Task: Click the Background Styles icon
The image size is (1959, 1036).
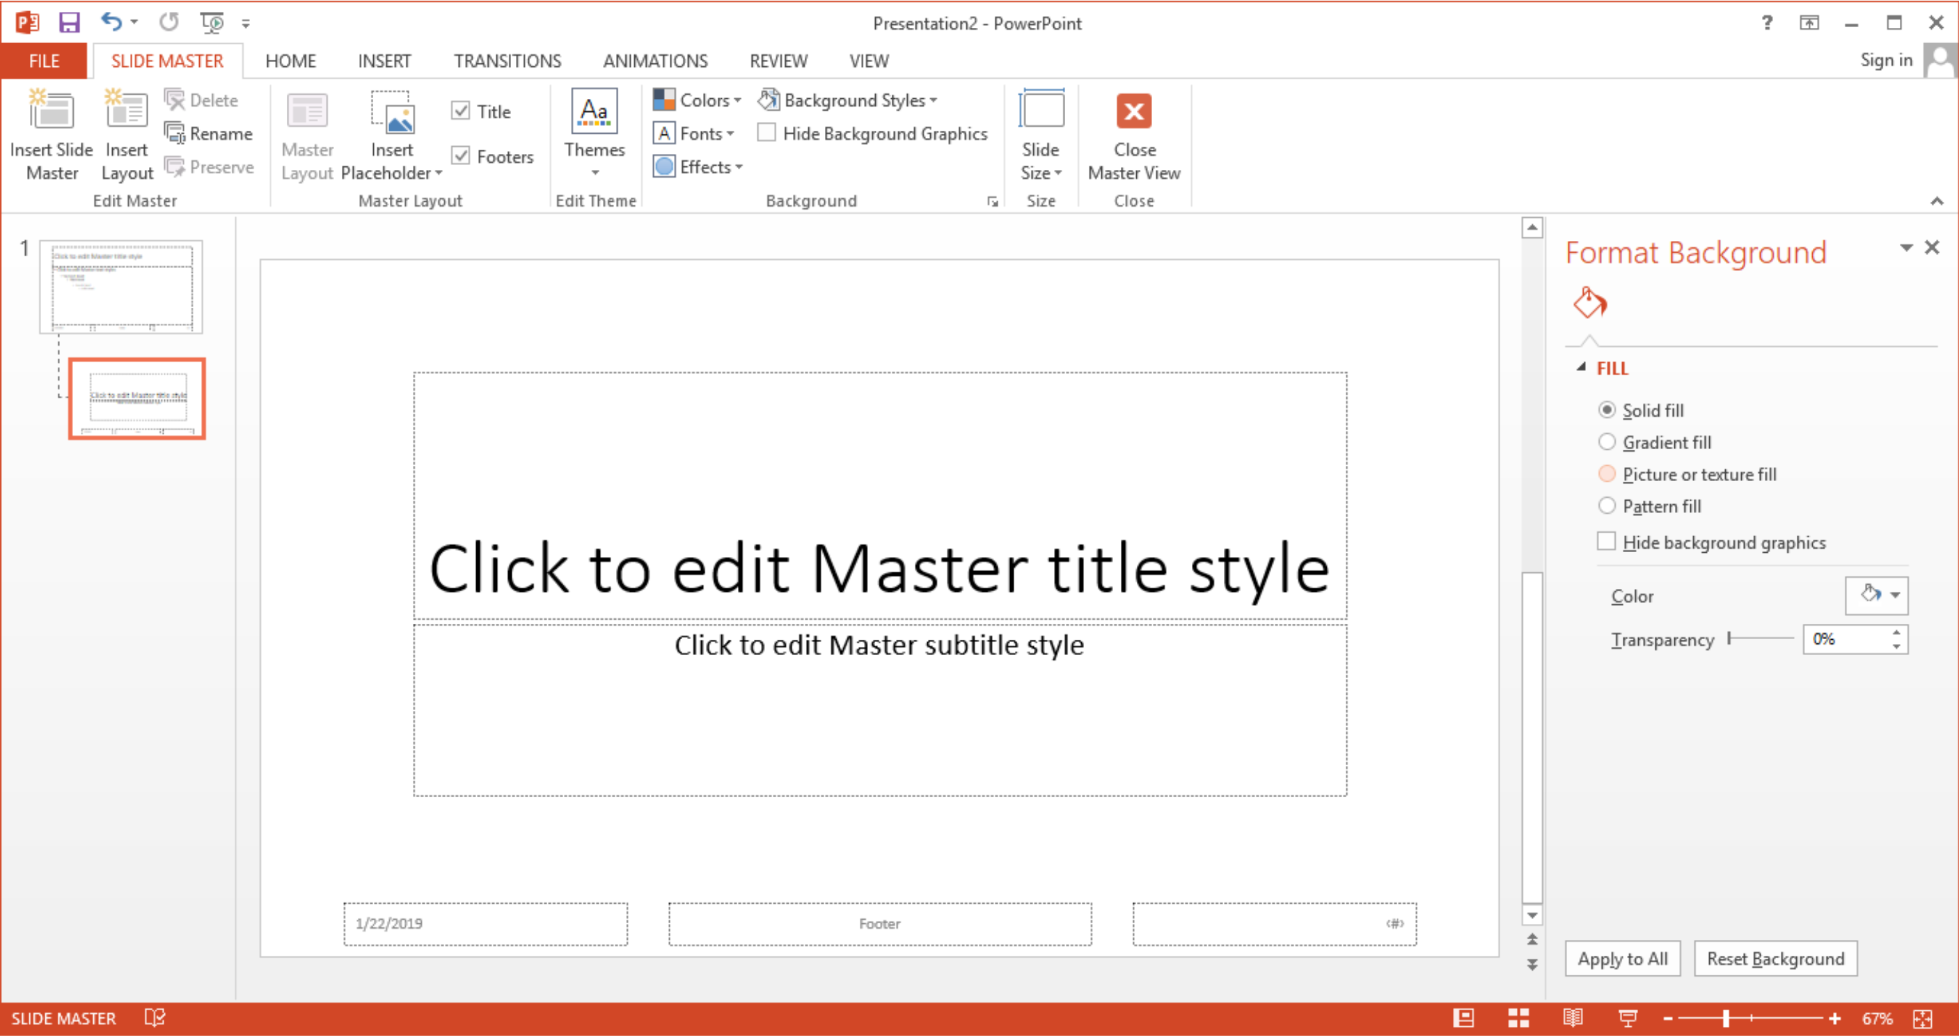Action: 844,98
